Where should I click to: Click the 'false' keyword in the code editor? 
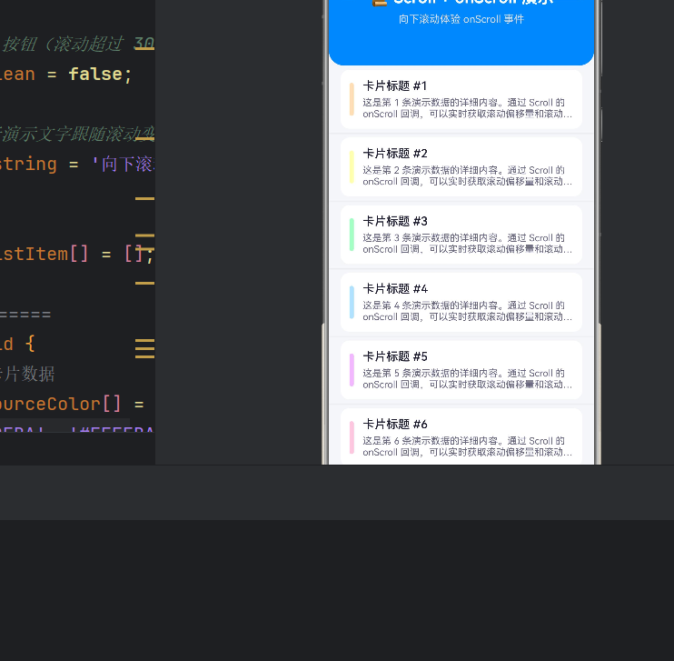(95, 74)
